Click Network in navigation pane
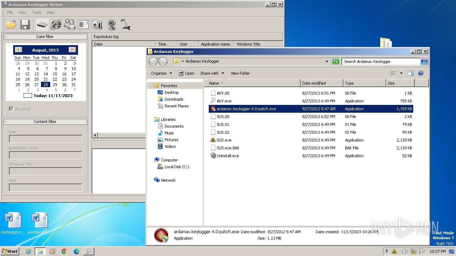This screenshot has height=256, width=456. [168, 180]
